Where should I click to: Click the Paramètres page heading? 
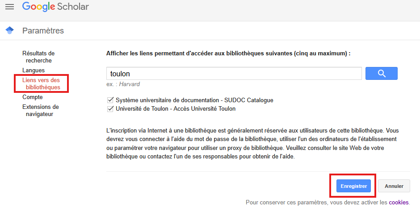[x=43, y=31]
